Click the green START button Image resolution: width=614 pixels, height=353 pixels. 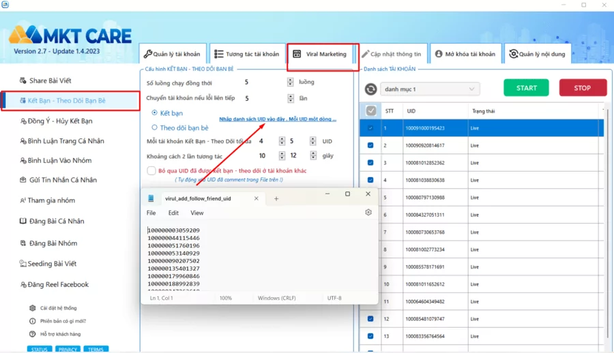pos(526,88)
